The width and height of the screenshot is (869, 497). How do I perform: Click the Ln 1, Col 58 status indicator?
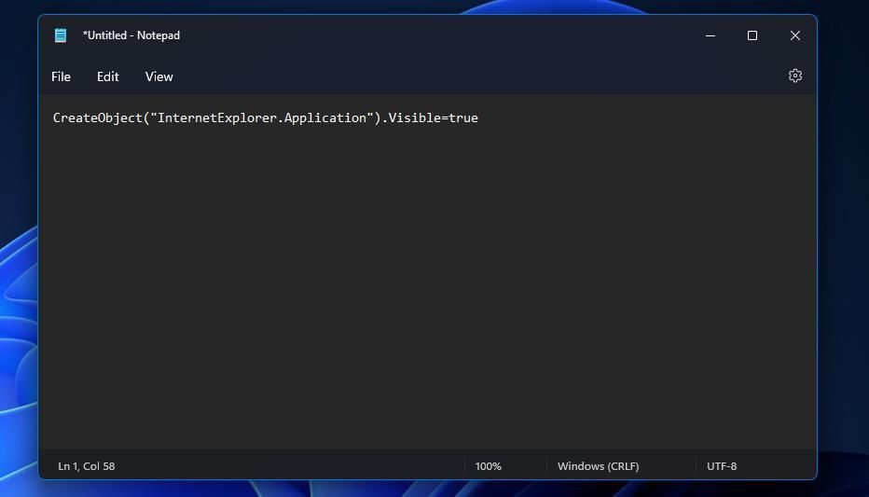[x=87, y=466]
